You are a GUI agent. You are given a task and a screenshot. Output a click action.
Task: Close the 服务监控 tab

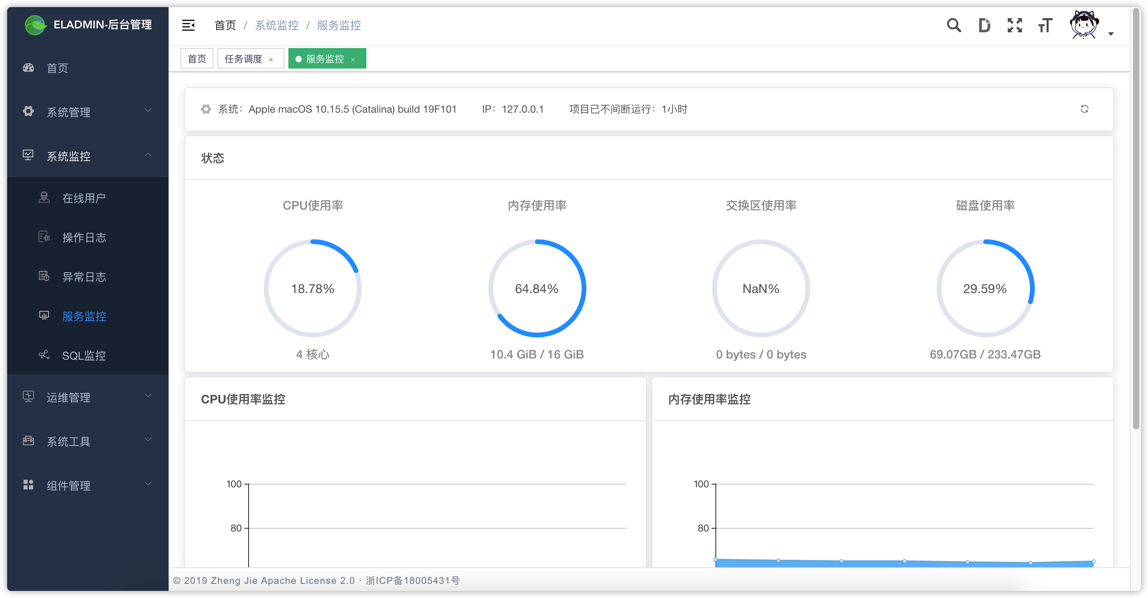(353, 59)
